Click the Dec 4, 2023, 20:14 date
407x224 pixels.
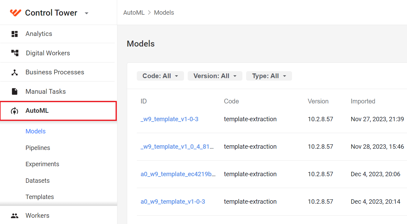375,202
